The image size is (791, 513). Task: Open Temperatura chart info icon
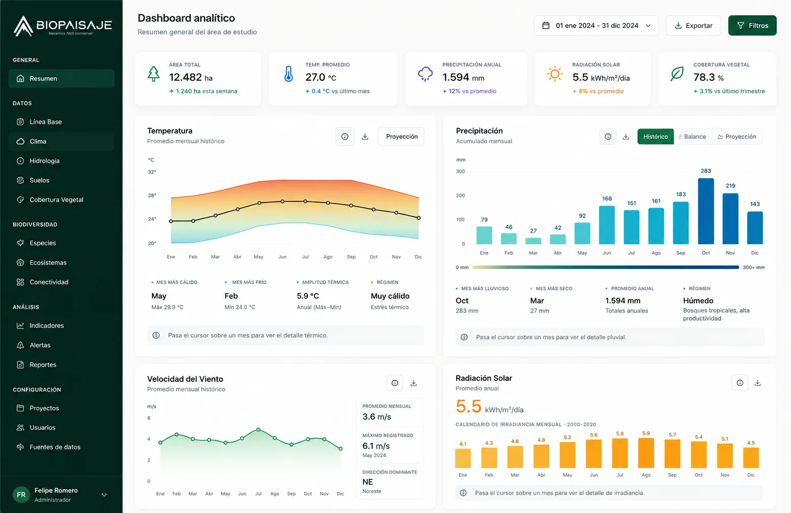point(345,137)
